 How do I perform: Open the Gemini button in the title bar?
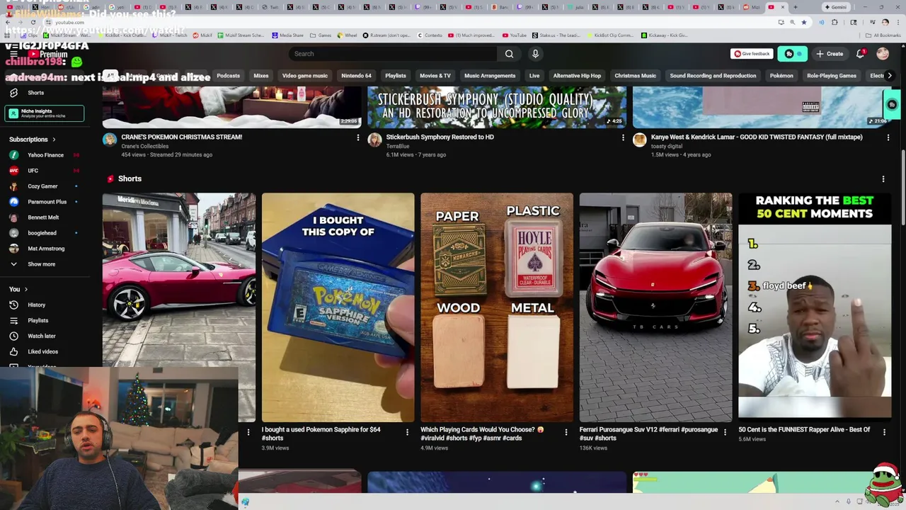tap(835, 7)
